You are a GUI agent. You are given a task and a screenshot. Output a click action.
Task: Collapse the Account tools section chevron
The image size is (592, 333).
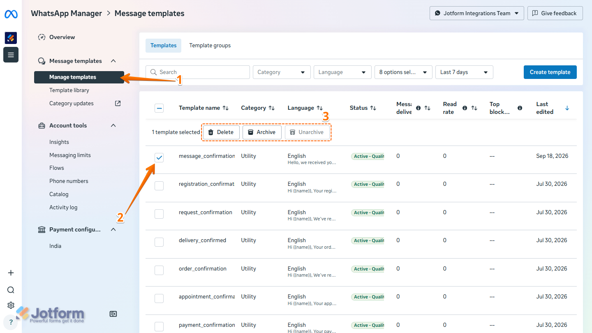[x=113, y=125]
